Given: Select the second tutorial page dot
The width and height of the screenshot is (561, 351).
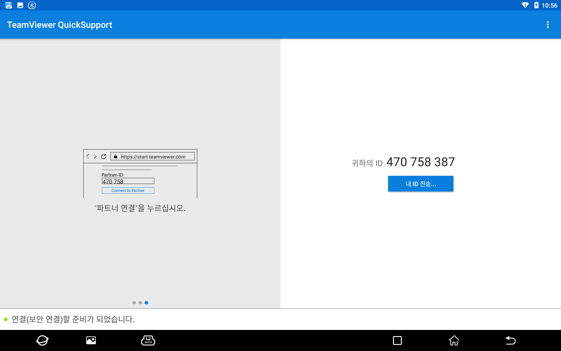Looking at the screenshot, I should (140, 303).
